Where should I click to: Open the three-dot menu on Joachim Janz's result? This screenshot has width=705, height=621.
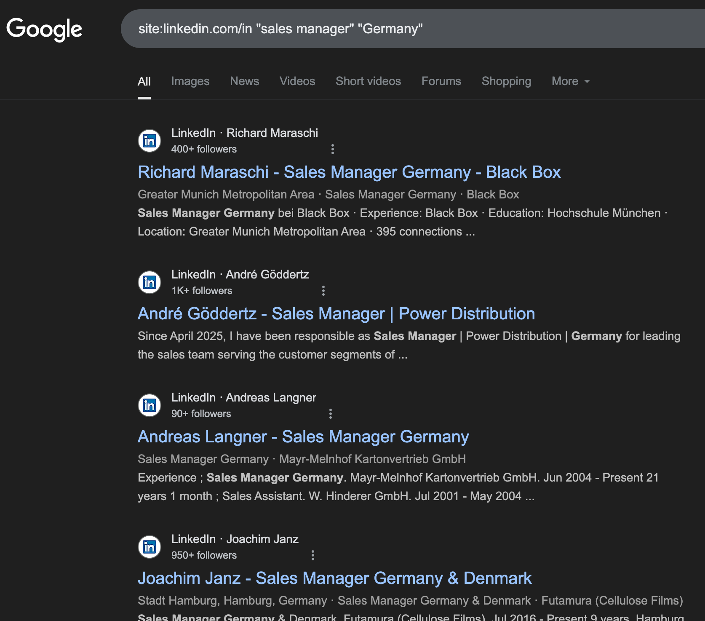(x=312, y=556)
